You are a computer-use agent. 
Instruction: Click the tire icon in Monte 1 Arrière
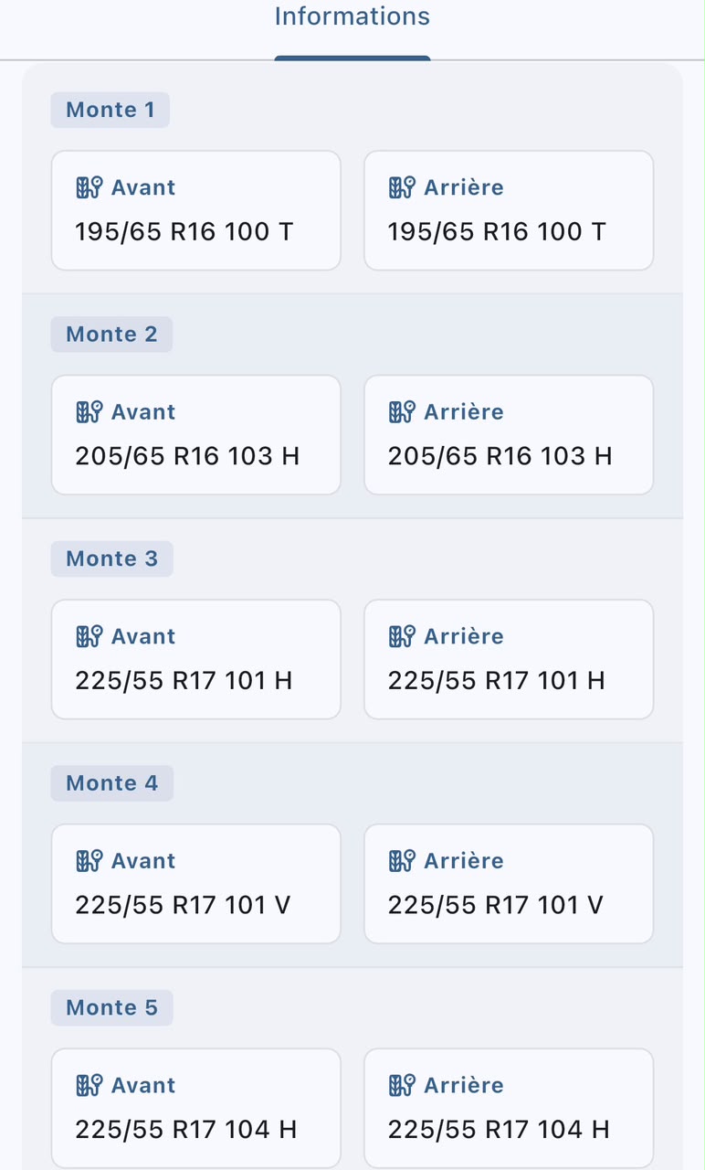point(402,187)
